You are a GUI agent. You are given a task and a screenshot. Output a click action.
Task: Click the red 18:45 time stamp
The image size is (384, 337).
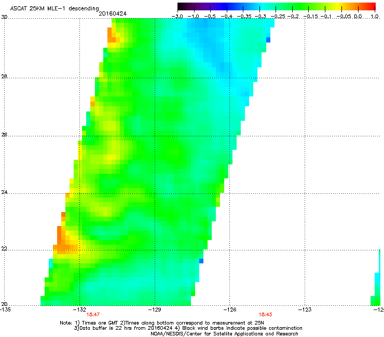[266, 315]
